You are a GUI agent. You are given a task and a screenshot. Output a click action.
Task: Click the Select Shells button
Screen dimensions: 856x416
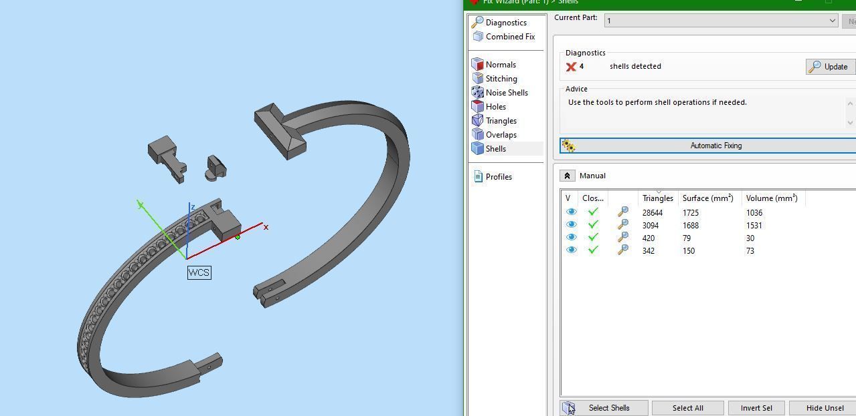[604, 408]
